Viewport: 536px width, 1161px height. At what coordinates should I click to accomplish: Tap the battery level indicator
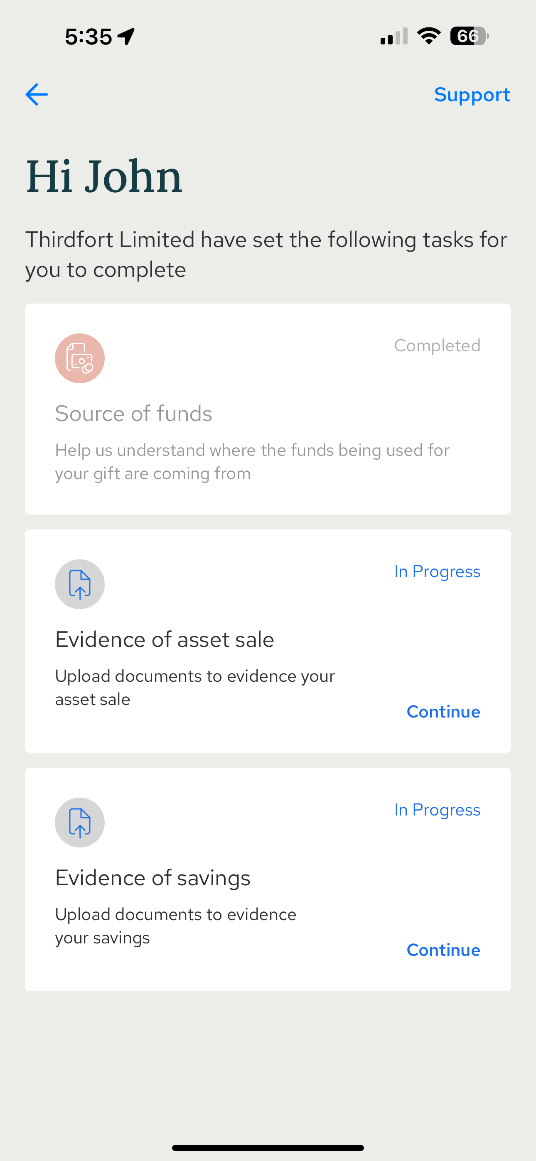pyautogui.click(x=469, y=36)
